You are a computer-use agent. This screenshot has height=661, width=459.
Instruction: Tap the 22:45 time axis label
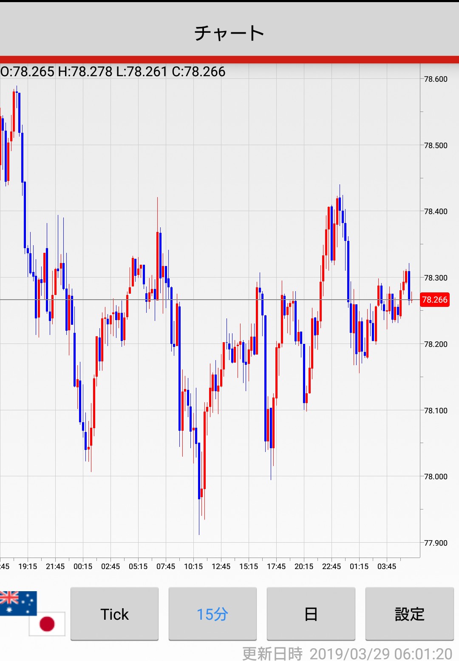(331, 567)
